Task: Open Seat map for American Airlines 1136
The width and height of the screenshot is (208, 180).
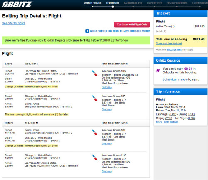Action: coord(107,171)
